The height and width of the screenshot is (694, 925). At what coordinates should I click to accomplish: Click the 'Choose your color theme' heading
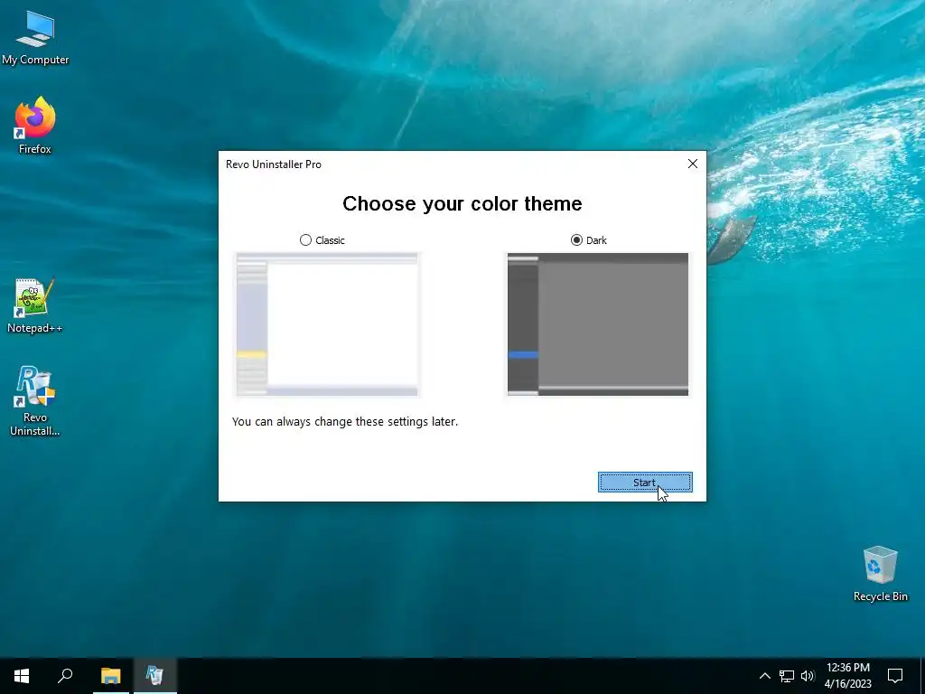click(x=462, y=203)
